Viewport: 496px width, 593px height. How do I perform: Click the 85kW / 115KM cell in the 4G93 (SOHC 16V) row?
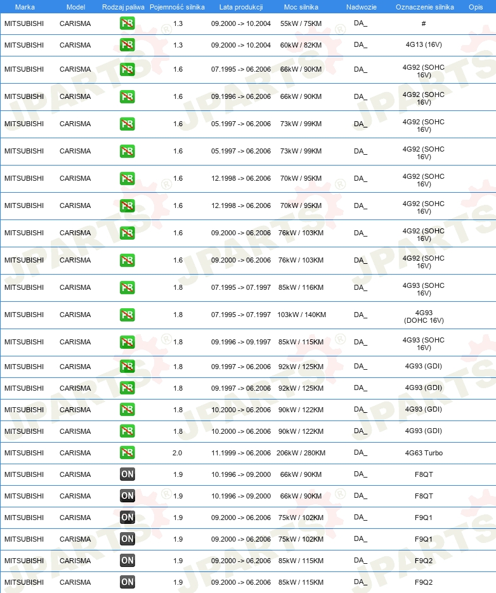pyautogui.click(x=301, y=342)
